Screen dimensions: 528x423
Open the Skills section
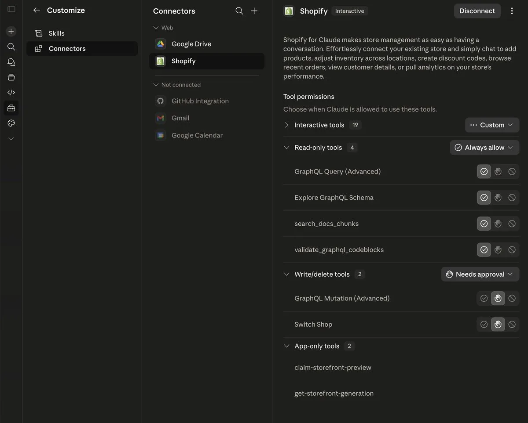(82, 33)
